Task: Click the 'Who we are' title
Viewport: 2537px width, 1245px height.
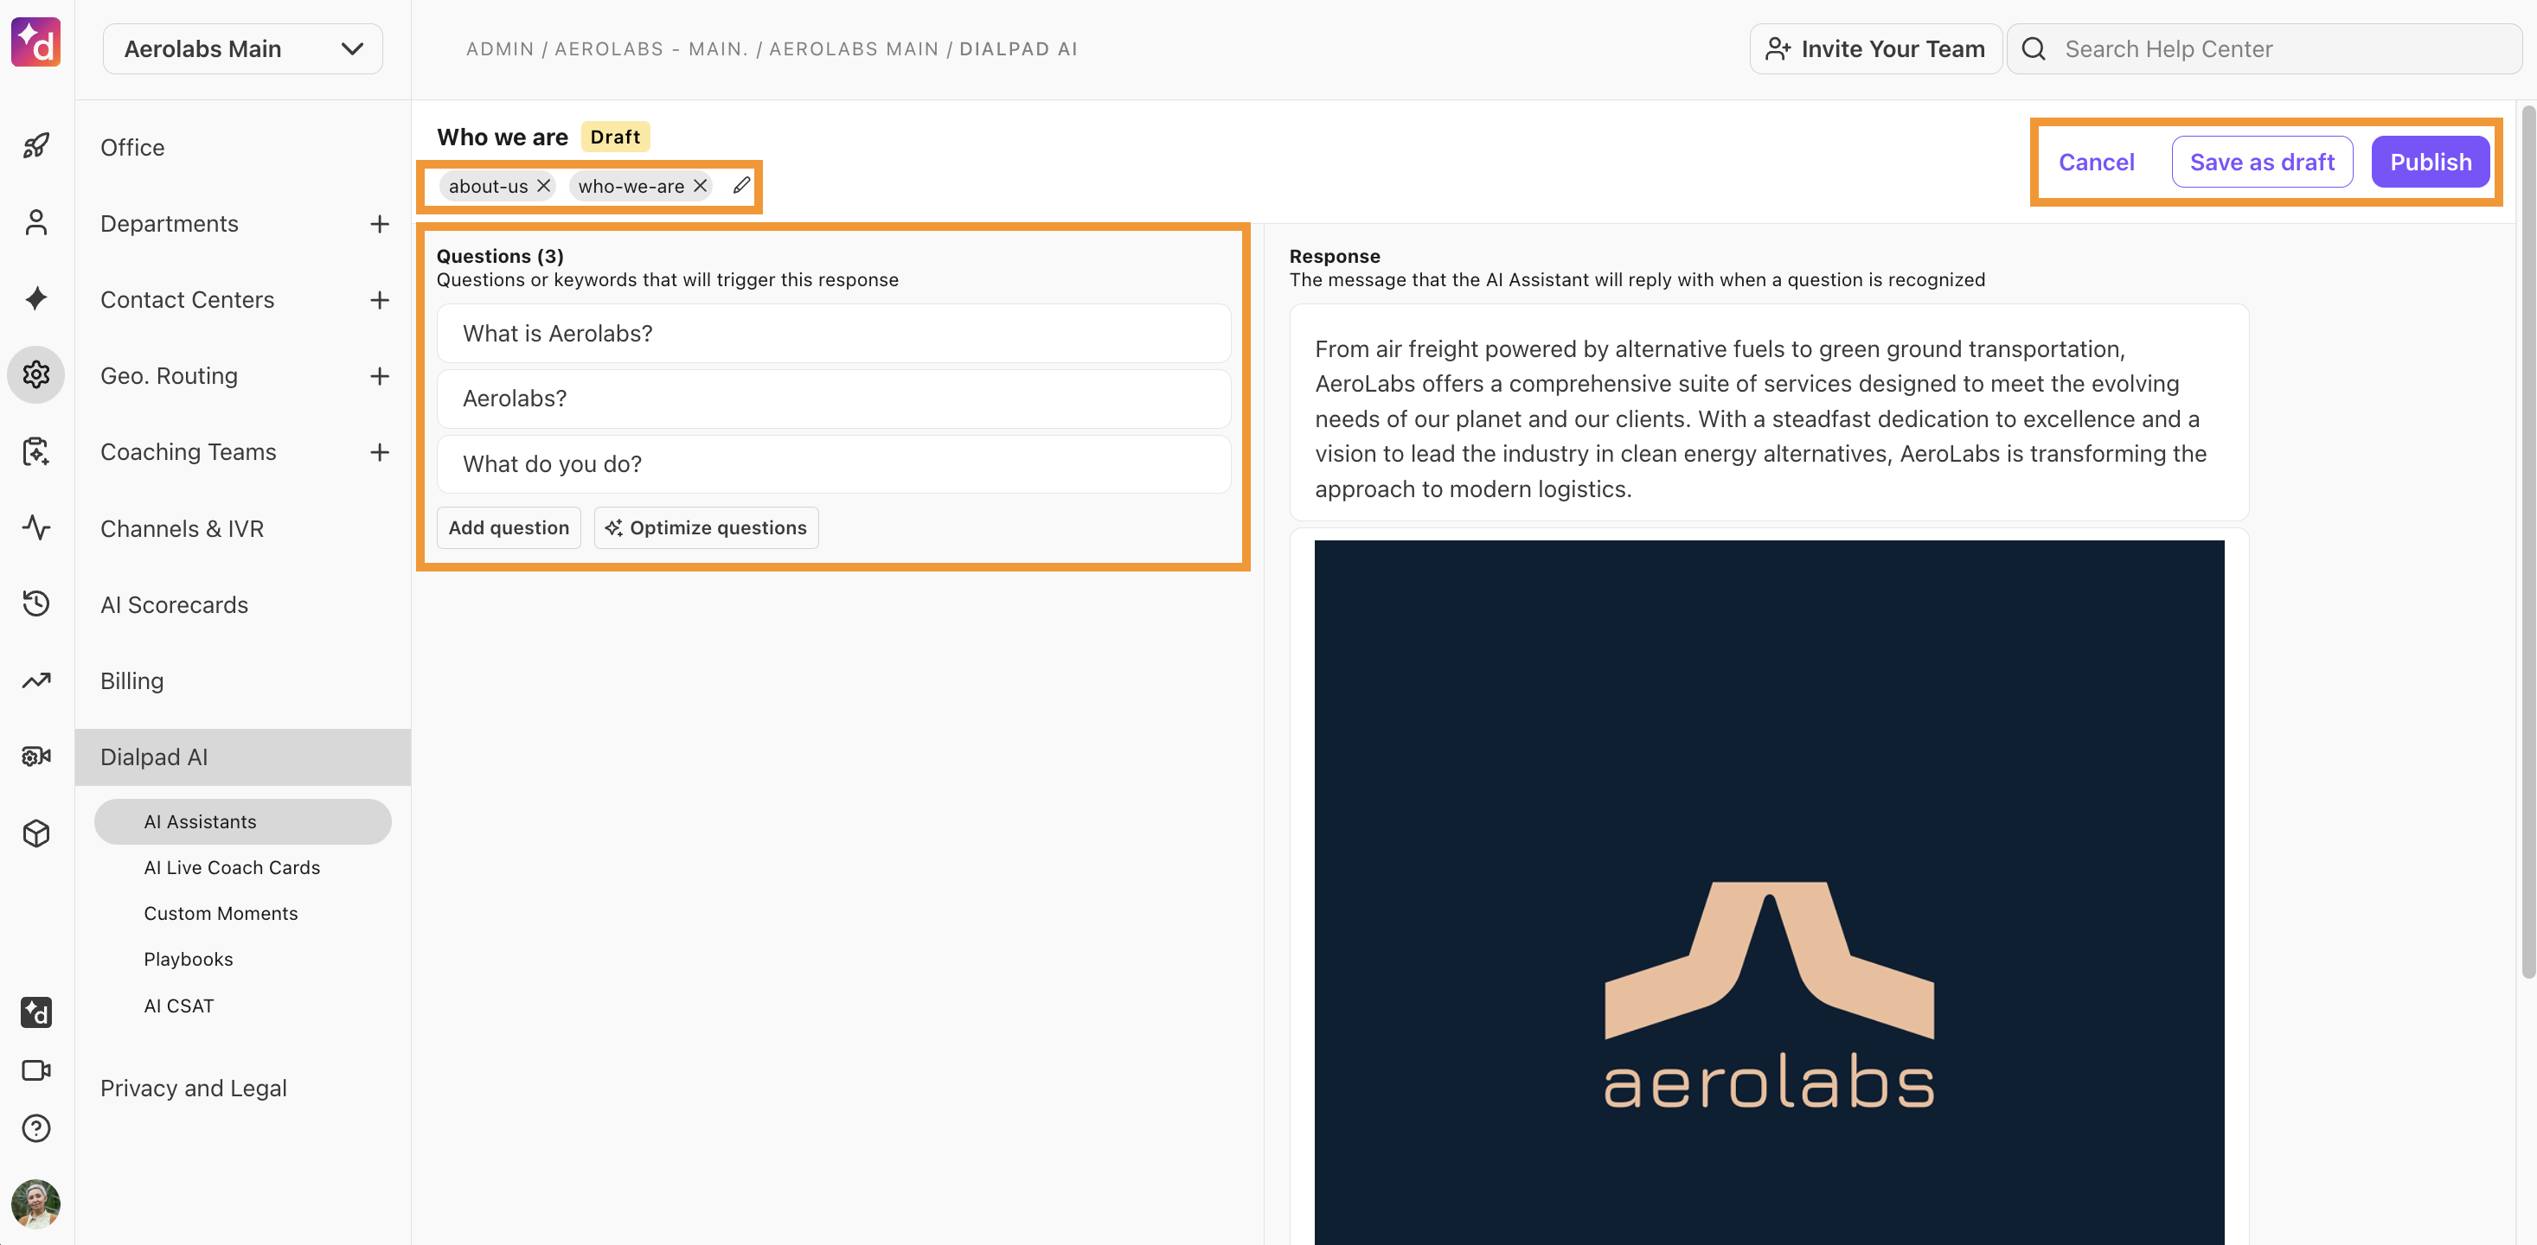Action: point(503,137)
